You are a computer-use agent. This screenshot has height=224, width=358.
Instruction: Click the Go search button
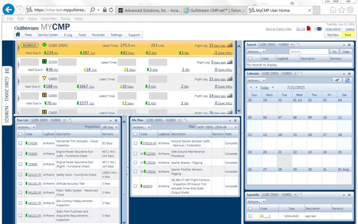[334, 52]
